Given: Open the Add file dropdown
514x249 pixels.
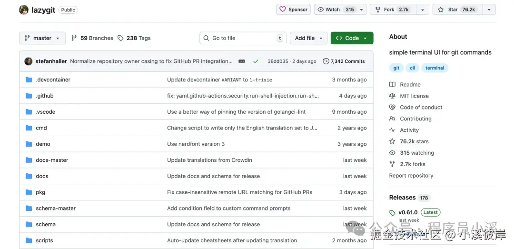Looking at the screenshot, I should 308,38.
